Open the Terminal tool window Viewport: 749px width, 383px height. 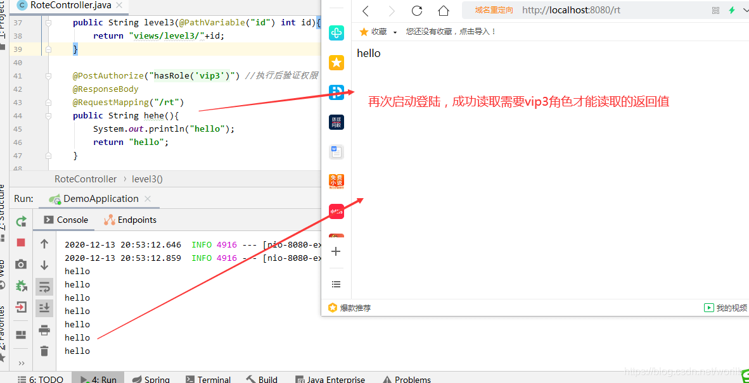(x=208, y=380)
